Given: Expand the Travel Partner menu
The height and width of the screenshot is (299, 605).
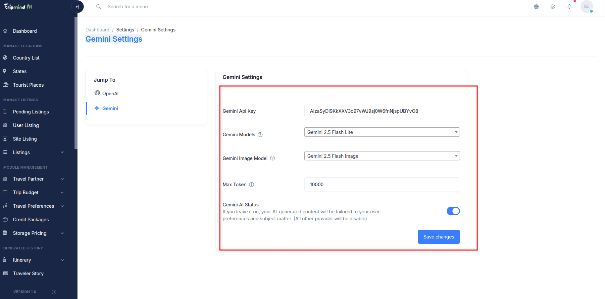Looking at the screenshot, I should click(x=33, y=179).
